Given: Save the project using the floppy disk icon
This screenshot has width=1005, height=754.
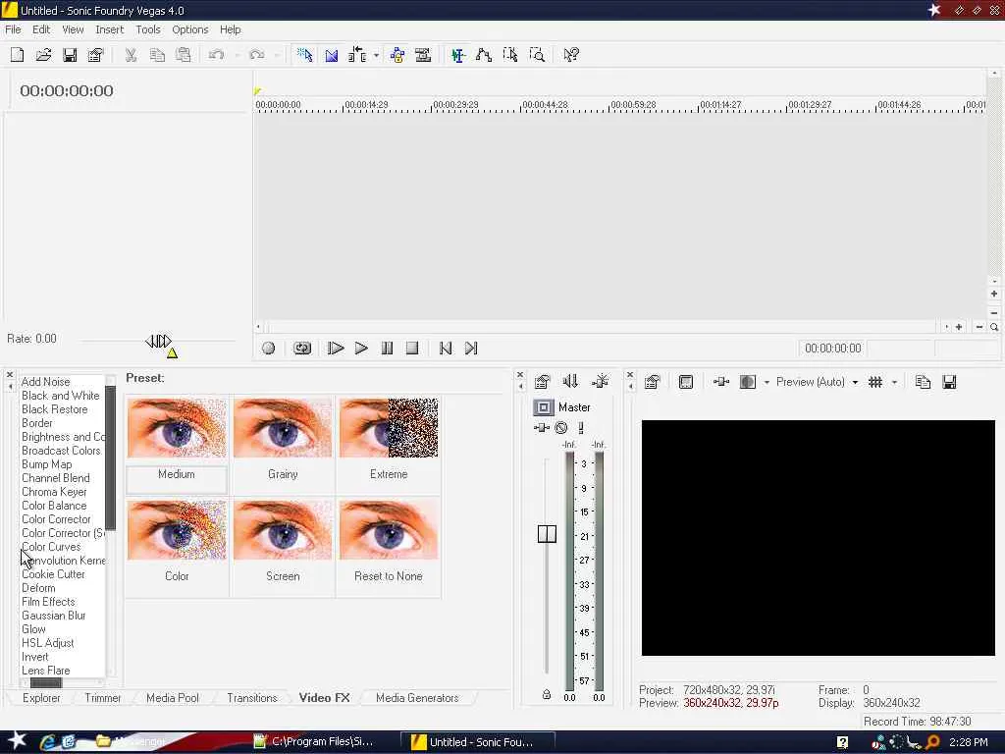Looking at the screenshot, I should click(70, 55).
